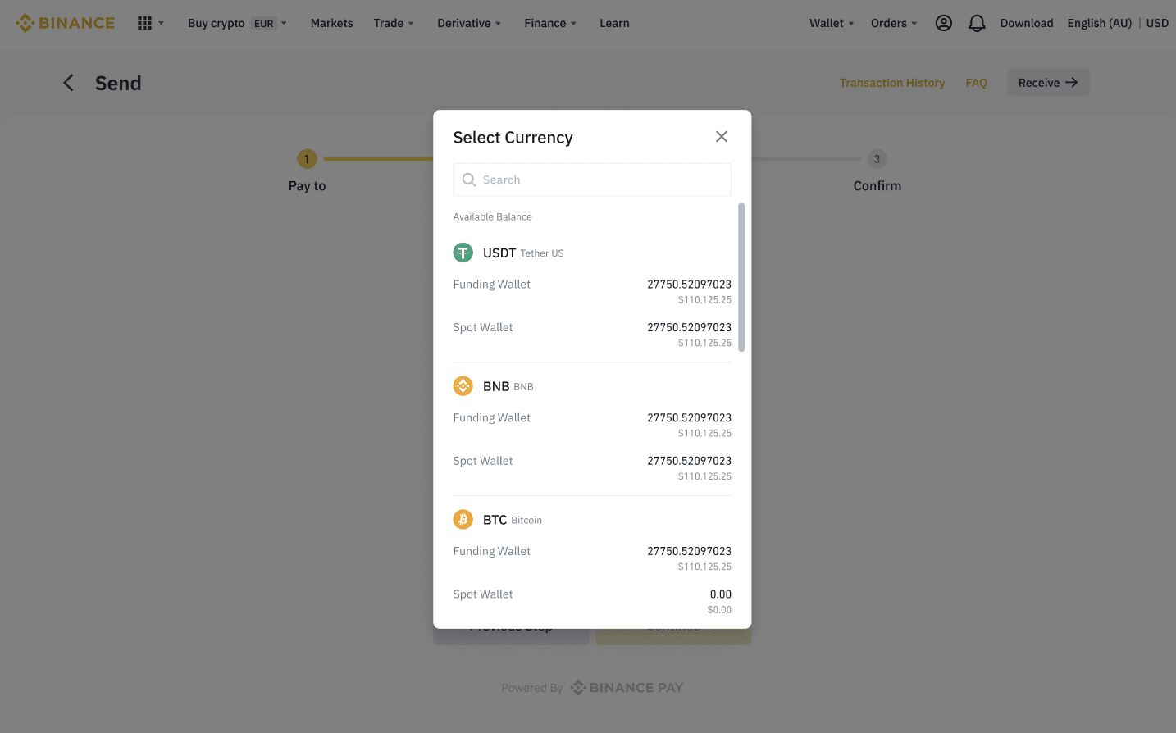Click the Receive button
The height and width of the screenshot is (733, 1176).
pyautogui.click(x=1048, y=83)
